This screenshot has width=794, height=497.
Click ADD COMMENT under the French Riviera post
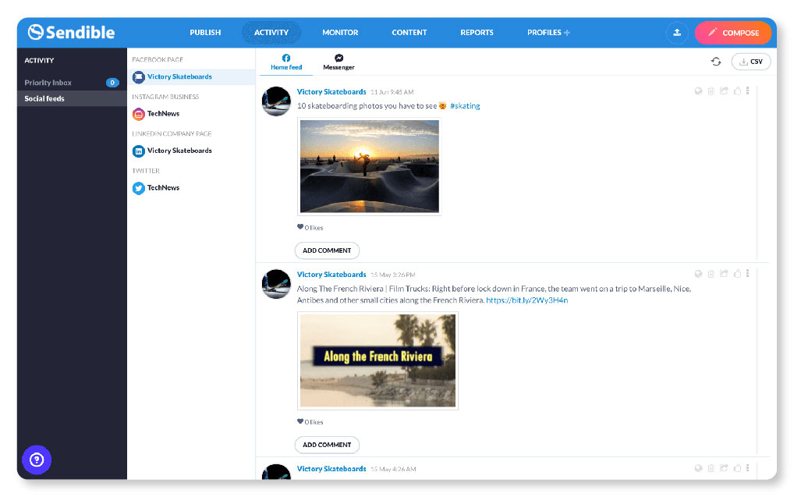(x=327, y=445)
